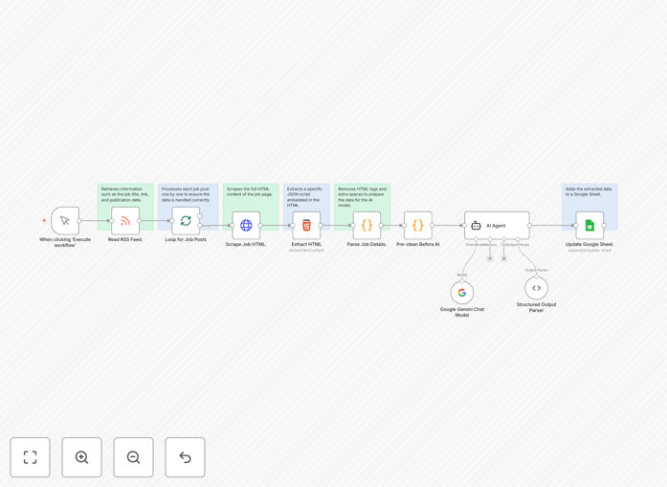Screen dimensions: 667x487
Task: Click the note 'Processes each job post one by one'
Action: [x=188, y=195]
